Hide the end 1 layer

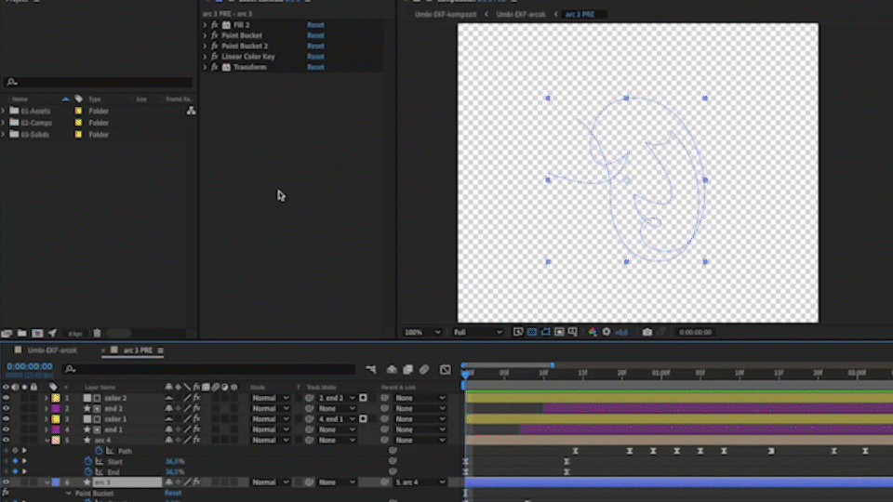click(x=6, y=429)
